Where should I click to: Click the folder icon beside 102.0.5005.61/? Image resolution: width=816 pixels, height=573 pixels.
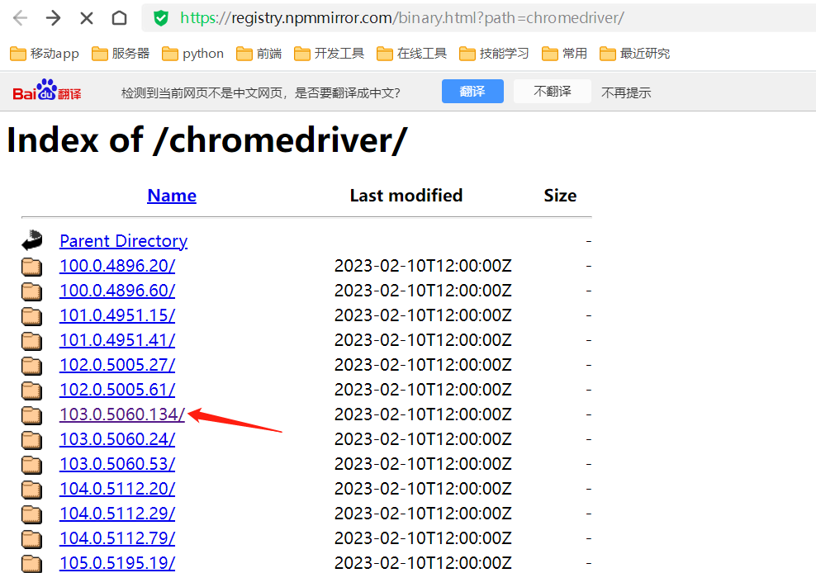click(x=31, y=390)
